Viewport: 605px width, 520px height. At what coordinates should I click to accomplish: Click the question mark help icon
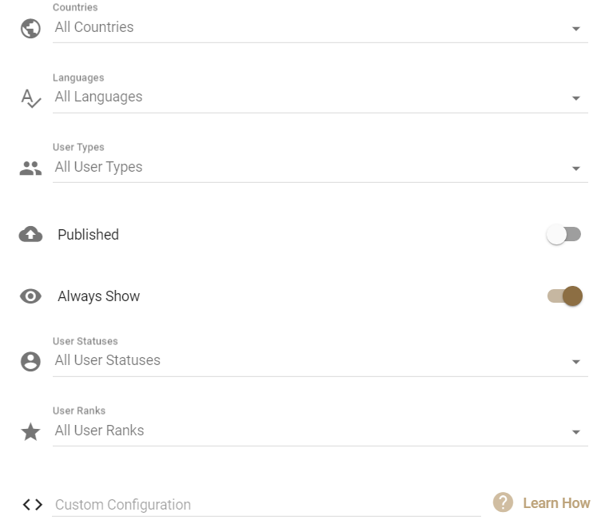tap(503, 502)
